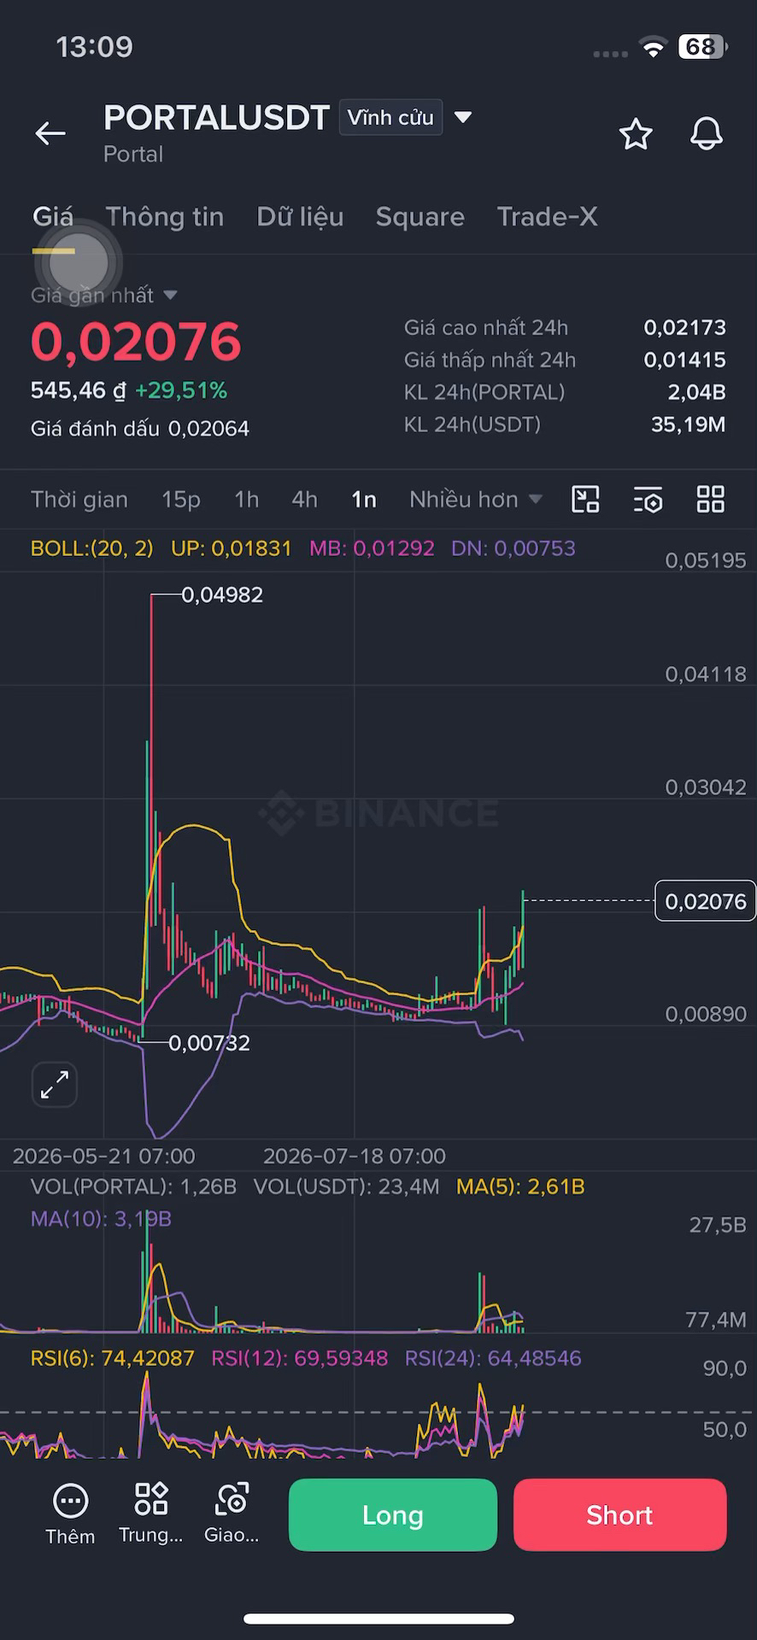The image size is (757, 1640).
Task: Tap the MA(5): 2,61B label
Action: click(520, 1187)
